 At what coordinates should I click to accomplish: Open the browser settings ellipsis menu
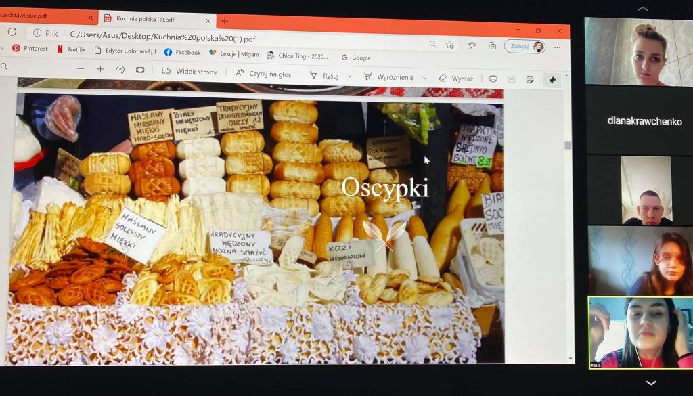point(558,47)
